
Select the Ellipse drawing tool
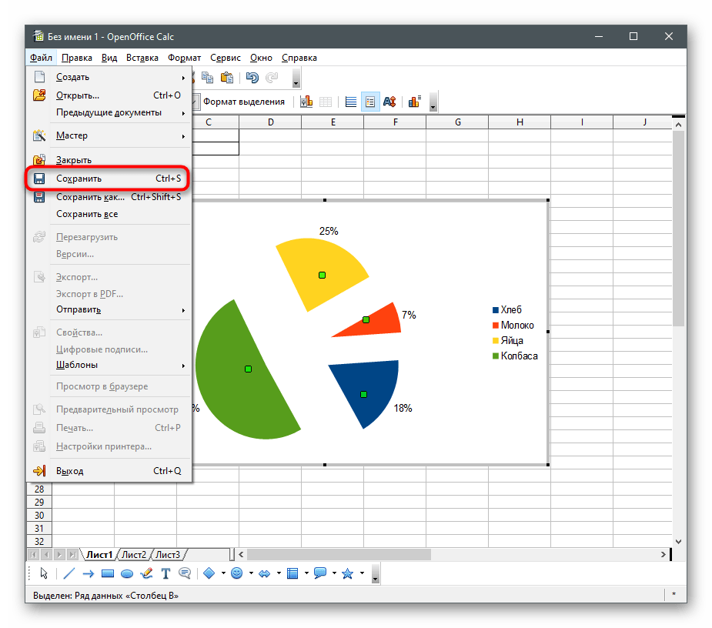pos(127,573)
